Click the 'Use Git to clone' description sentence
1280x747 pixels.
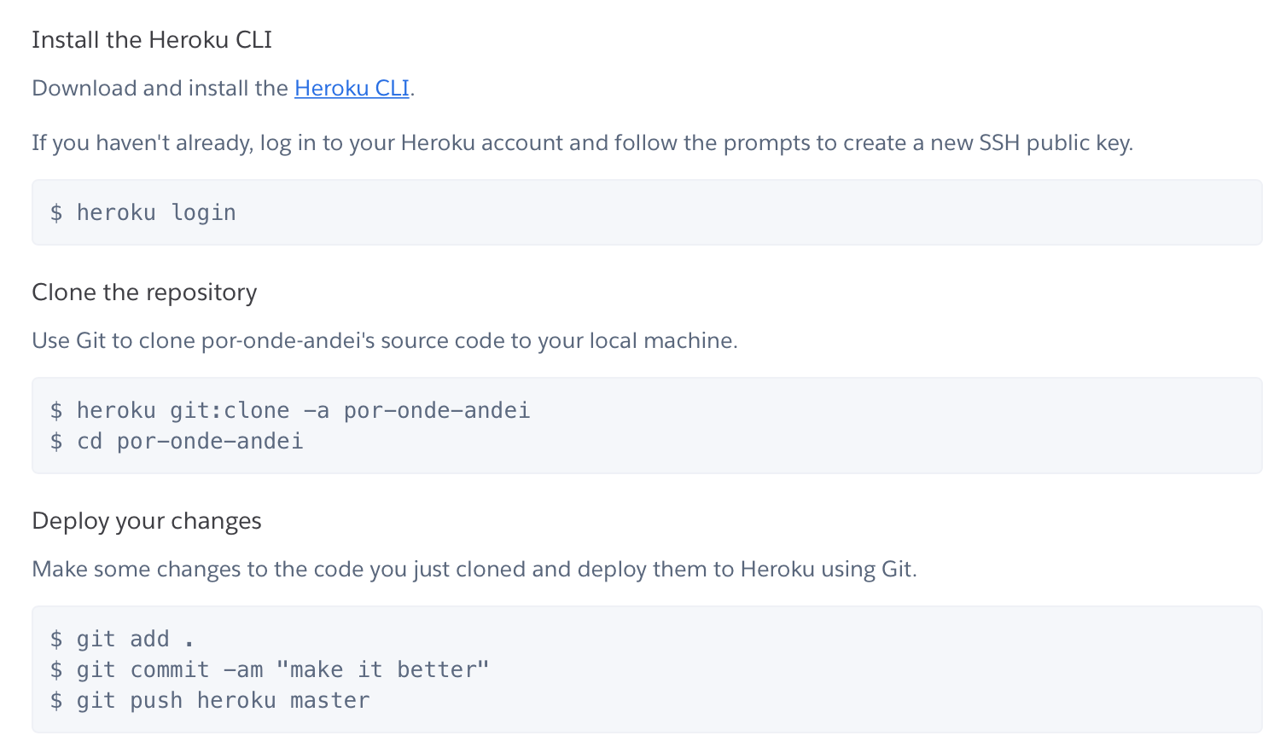point(385,340)
